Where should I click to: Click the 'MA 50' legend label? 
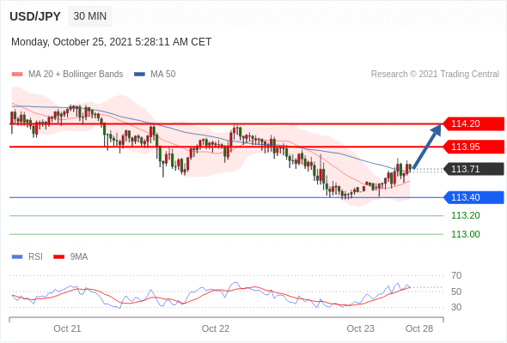click(163, 75)
